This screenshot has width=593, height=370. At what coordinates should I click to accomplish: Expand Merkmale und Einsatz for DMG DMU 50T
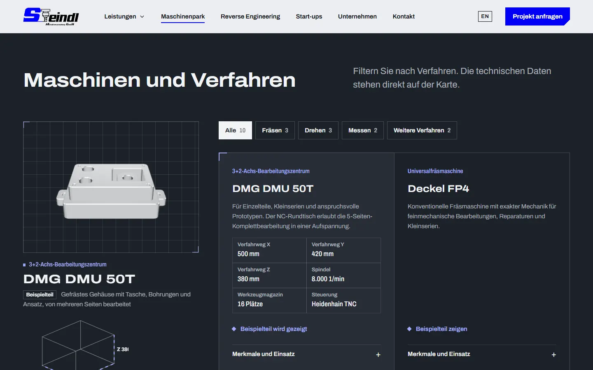[306, 354]
